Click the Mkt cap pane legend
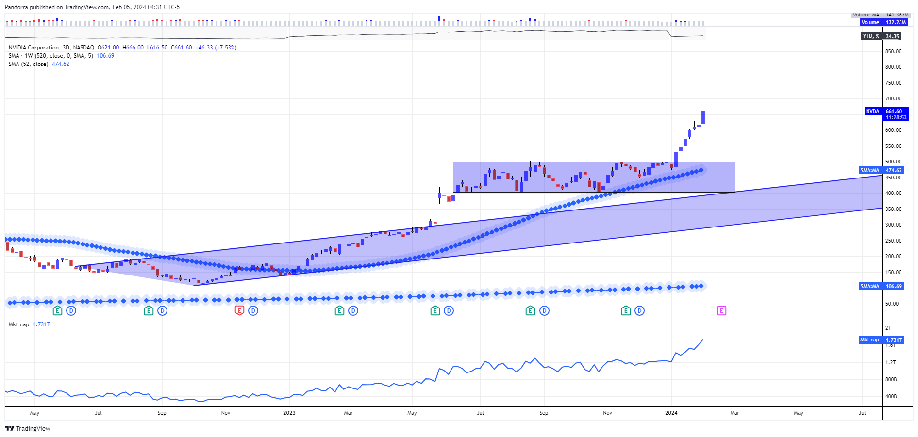The image size is (918, 437). click(29, 324)
